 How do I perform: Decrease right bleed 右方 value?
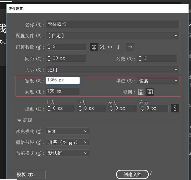tap(142, 110)
